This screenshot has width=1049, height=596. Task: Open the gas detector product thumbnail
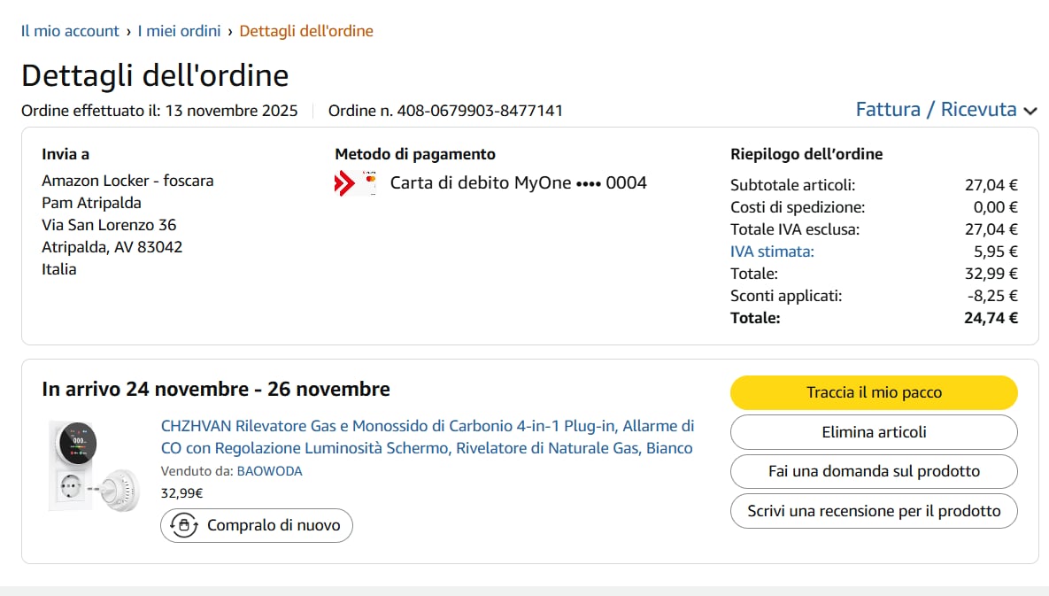click(94, 465)
